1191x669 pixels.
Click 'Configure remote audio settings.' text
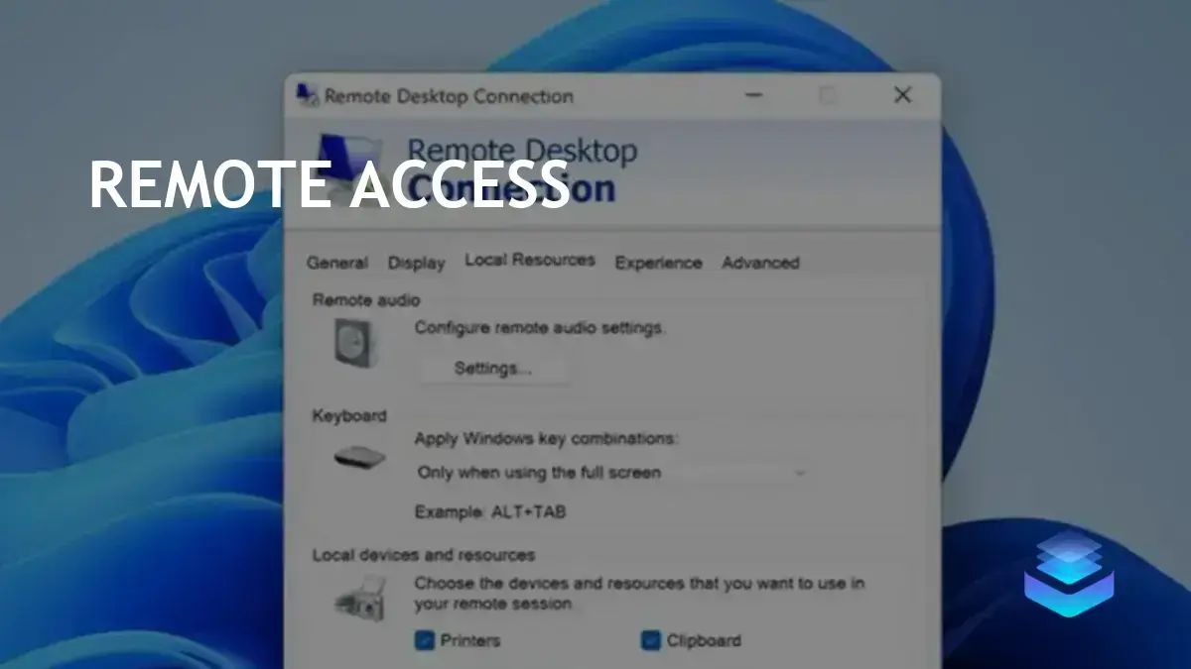click(540, 327)
